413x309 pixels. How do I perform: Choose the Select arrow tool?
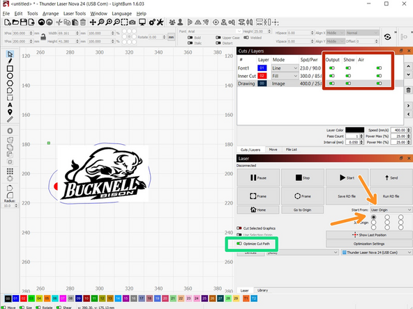[10, 54]
